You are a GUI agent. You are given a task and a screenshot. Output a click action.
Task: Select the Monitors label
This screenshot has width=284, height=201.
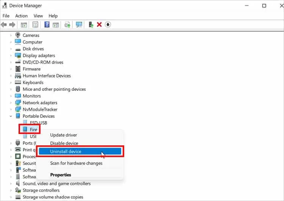pyautogui.click(x=32, y=96)
